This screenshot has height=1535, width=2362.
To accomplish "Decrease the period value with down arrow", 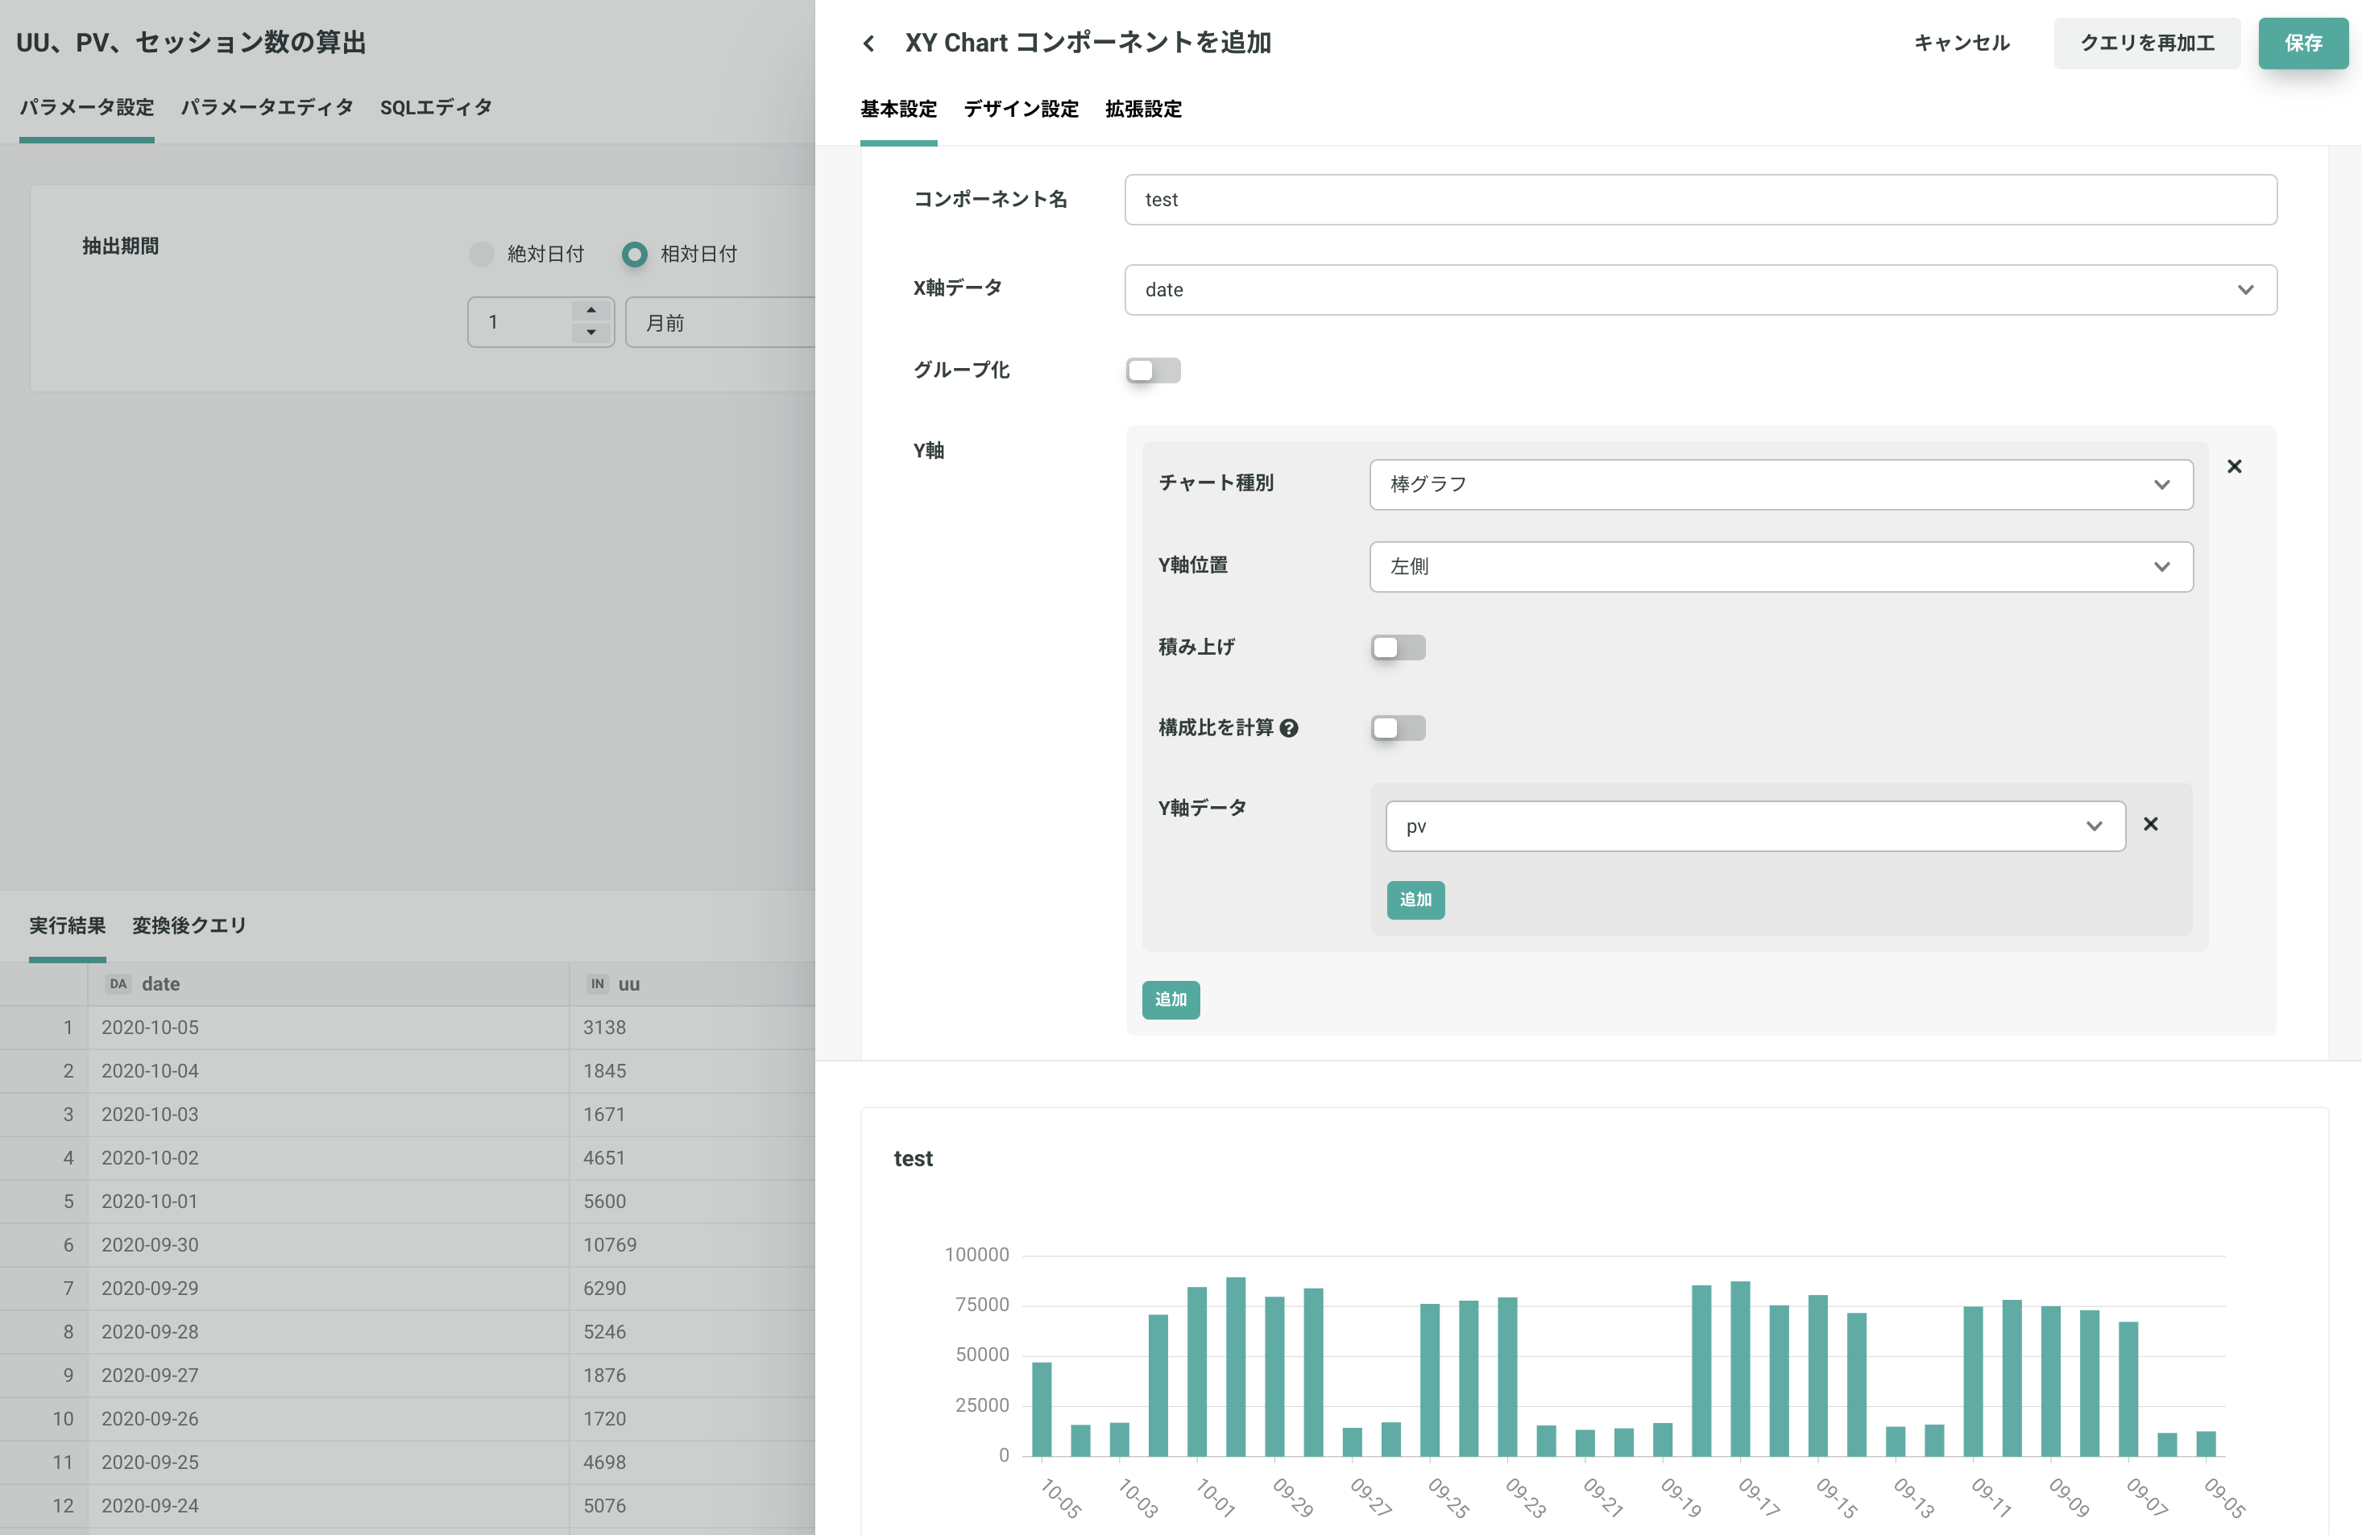I will point(591,333).
